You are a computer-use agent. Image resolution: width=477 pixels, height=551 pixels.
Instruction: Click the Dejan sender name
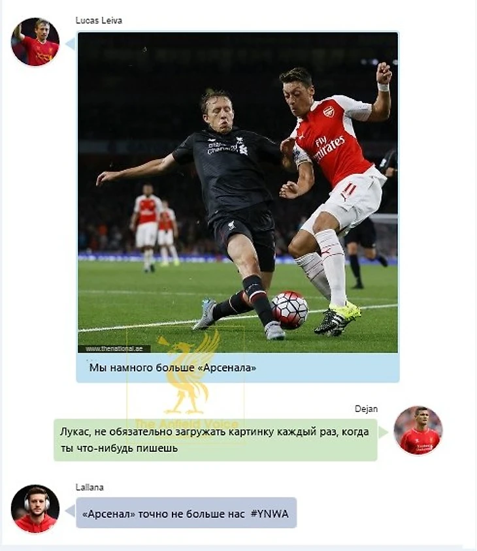coord(366,409)
